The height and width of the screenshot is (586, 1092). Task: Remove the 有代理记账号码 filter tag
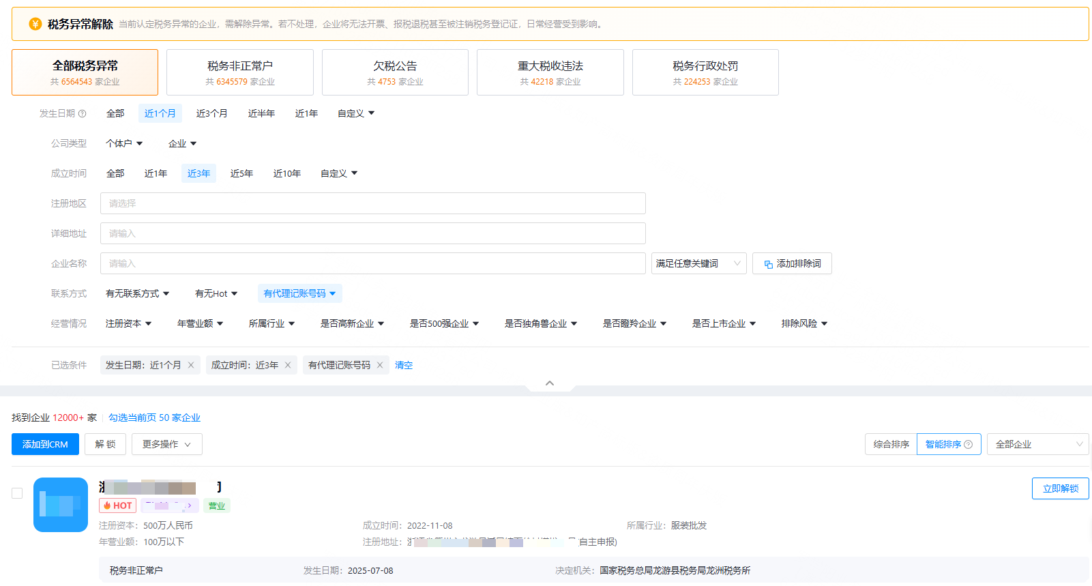pyautogui.click(x=380, y=366)
